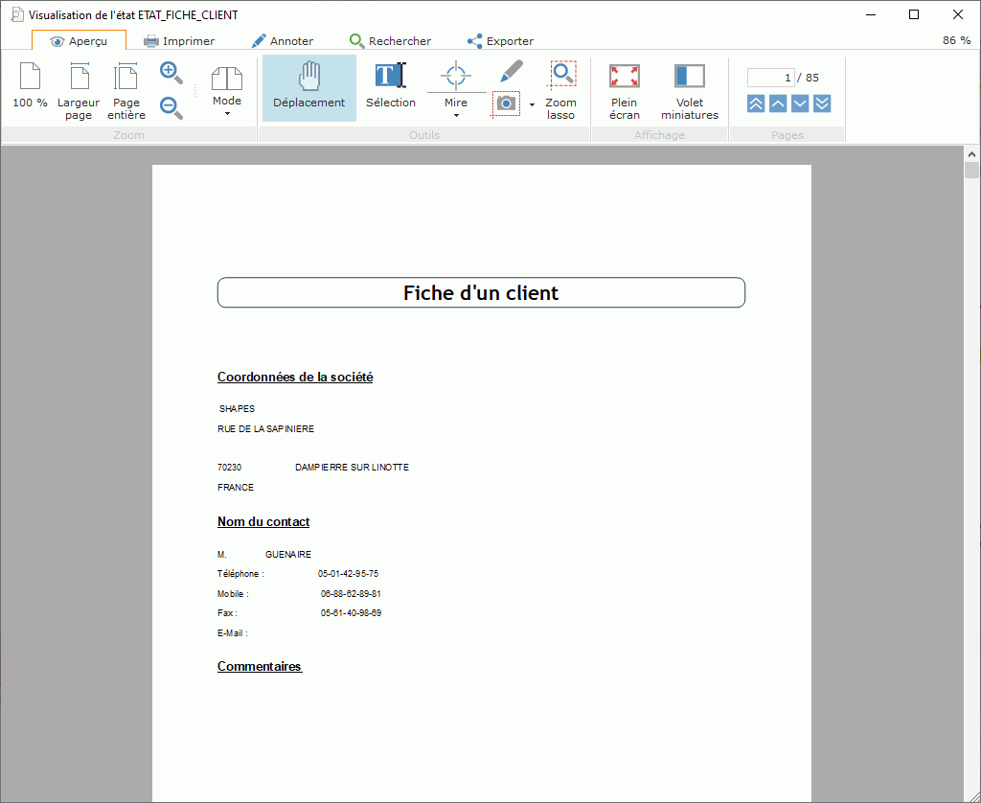
Task: Go to the first page
Action: coord(756,103)
